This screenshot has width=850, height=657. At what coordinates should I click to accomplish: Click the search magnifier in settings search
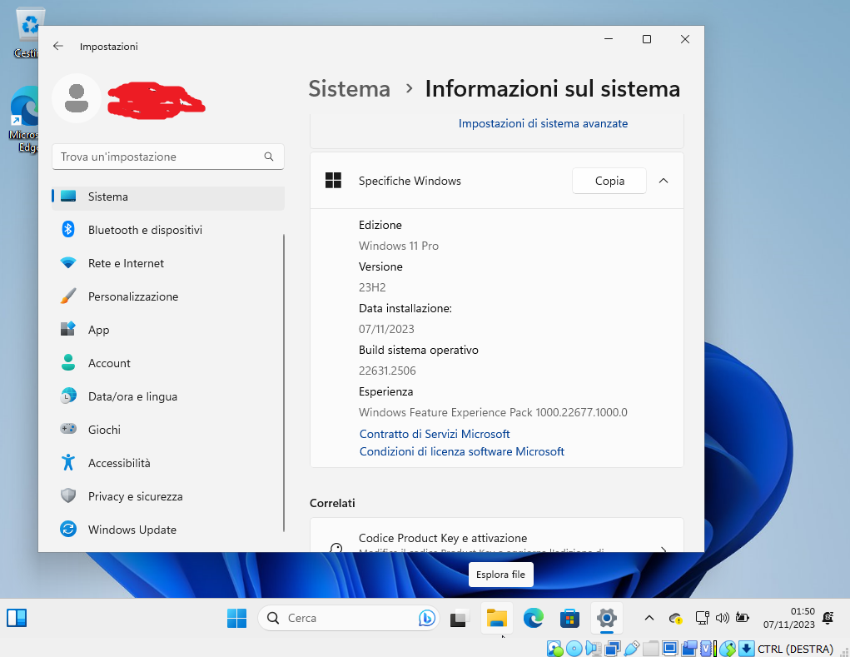[x=269, y=157]
